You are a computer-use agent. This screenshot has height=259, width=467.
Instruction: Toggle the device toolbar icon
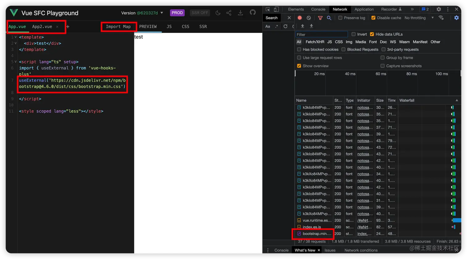(x=276, y=9)
